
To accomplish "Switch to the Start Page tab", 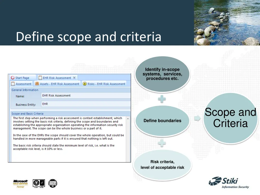I will point(22,78).
